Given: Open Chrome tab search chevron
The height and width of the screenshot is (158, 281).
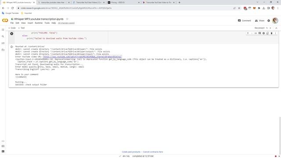Looking at the screenshot, I should click(257, 2).
